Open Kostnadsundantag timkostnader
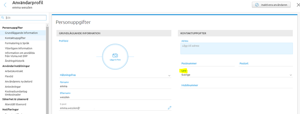The image size is (300, 114). 16,93
